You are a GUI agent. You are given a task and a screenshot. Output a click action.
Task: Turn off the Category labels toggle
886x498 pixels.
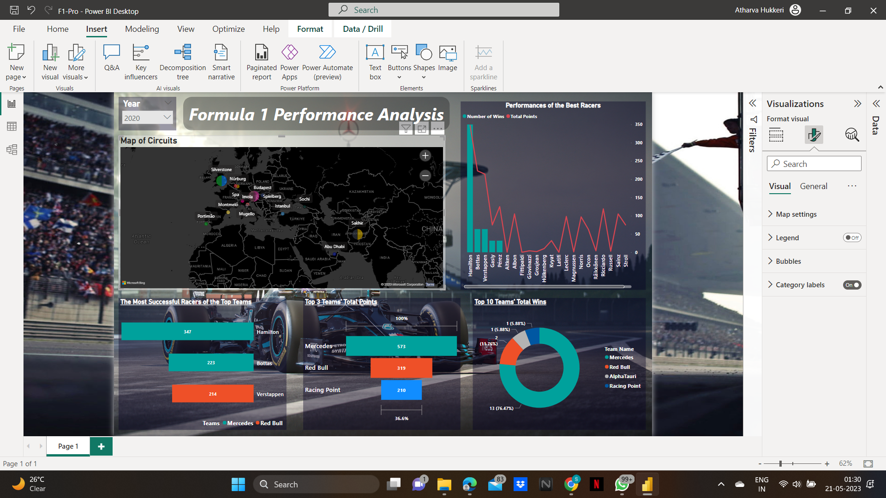coord(852,285)
